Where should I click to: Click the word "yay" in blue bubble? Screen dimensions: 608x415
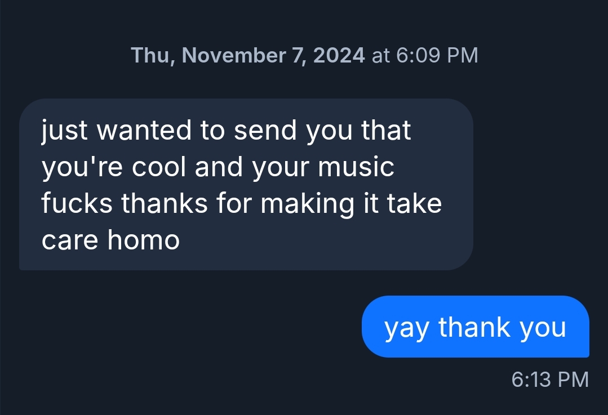tap(406, 328)
